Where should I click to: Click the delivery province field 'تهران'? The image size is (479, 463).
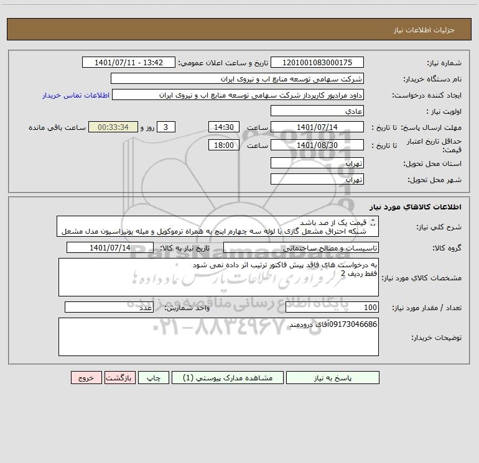tap(317, 163)
